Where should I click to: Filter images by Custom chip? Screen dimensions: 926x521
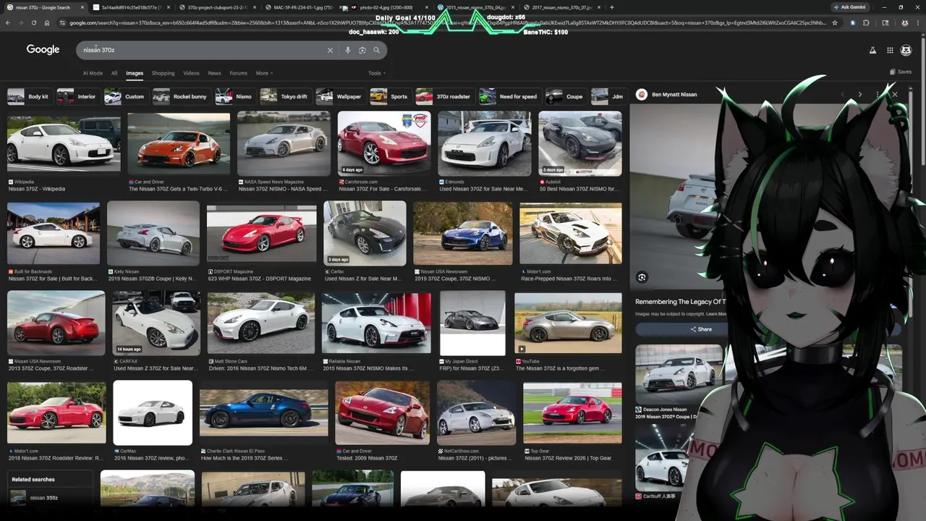[x=126, y=96]
